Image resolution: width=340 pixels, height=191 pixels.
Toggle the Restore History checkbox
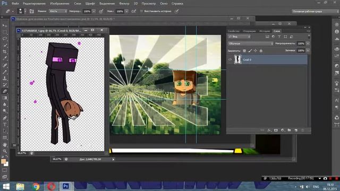(x=141, y=11)
